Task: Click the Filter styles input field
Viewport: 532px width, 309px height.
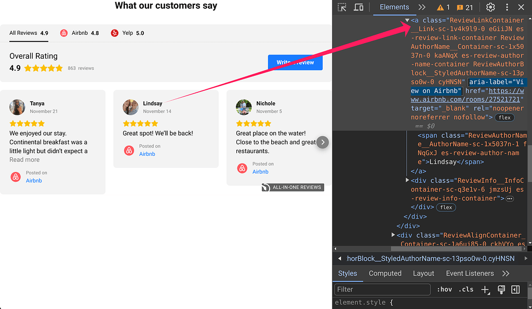Action: pos(382,289)
